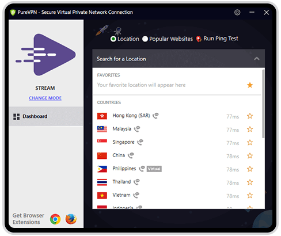Click the Philippines flag icon

(102, 169)
